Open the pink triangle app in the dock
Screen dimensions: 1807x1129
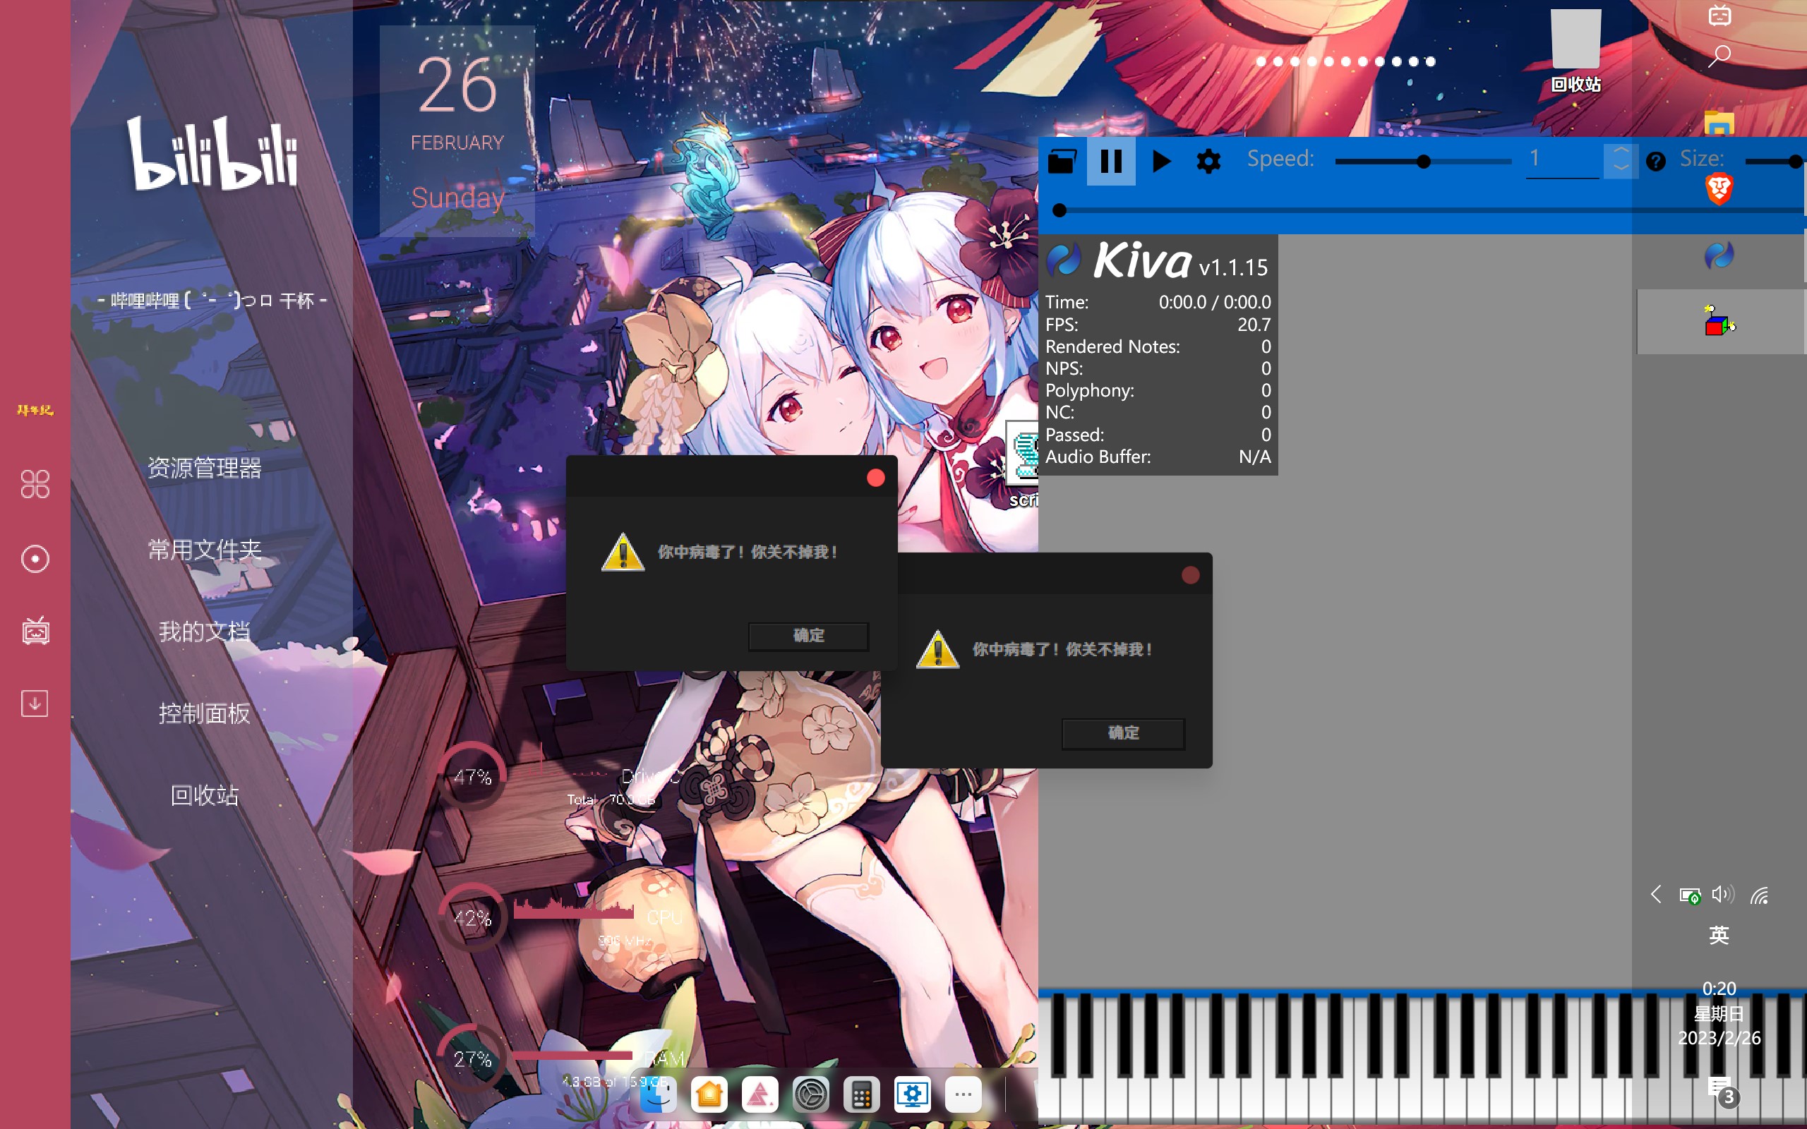click(x=760, y=1095)
